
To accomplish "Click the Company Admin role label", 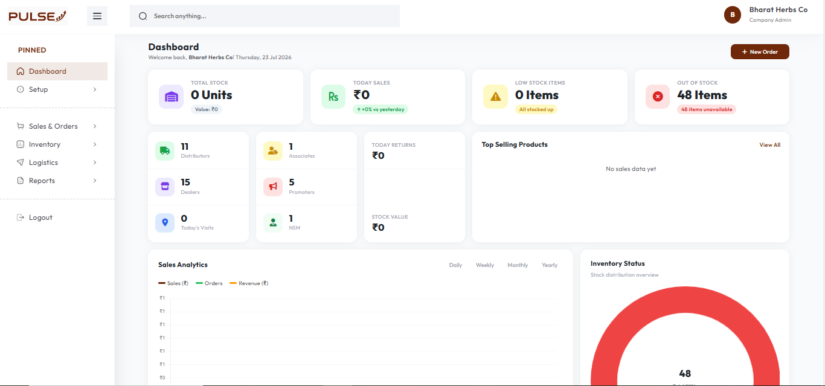I will (770, 20).
